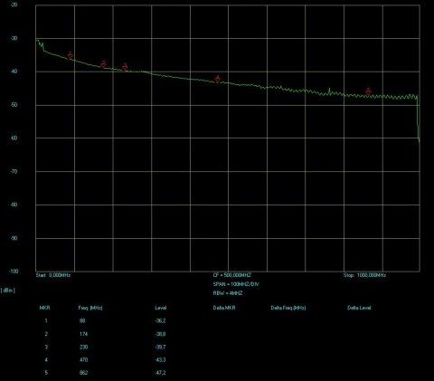434x381 pixels.
Task: Click the Delta Freq [MHz] column header
Action: 288,308
